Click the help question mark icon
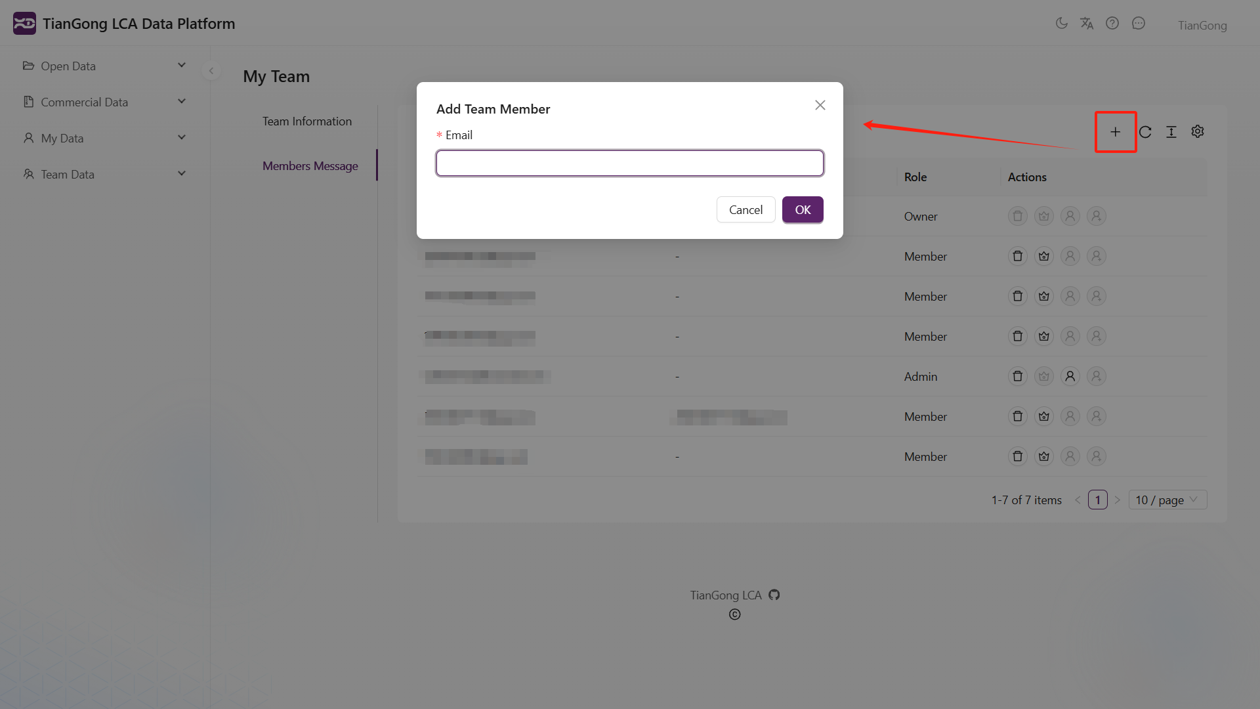The height and width of the screenshot is (709, 1260). (1112, 22)
